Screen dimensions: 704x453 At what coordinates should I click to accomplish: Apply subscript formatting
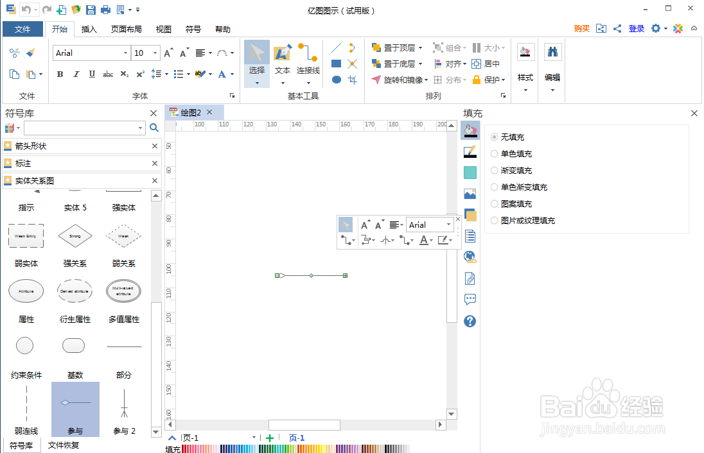[x=125, y=74]
